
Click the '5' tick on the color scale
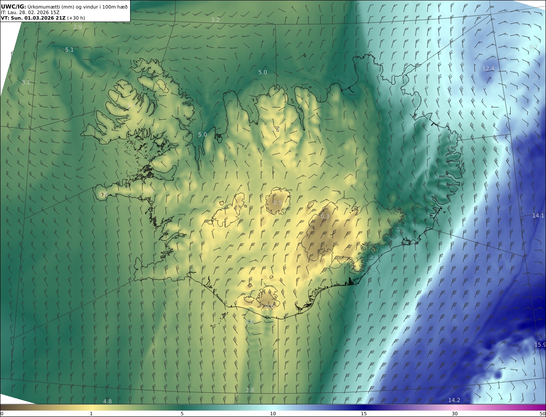click(x=182, y=414)
